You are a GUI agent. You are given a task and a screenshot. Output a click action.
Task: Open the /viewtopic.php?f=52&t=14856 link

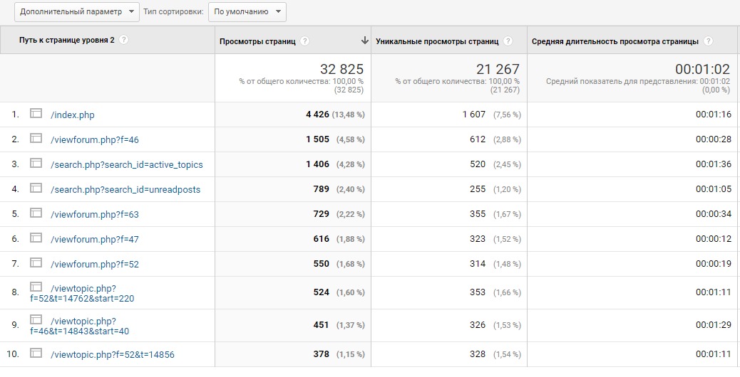[x=112, y=354]
